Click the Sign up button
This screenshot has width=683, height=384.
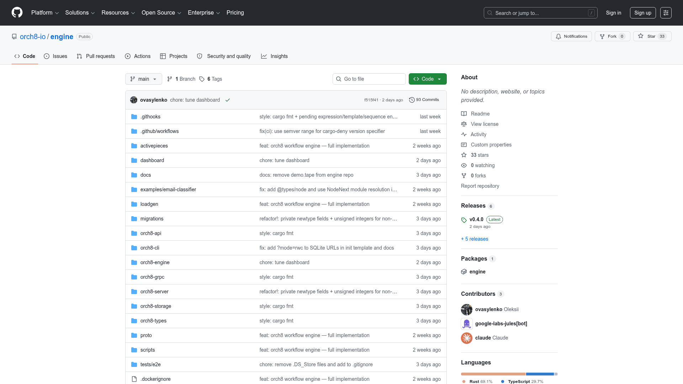click(x=643, y=13)
